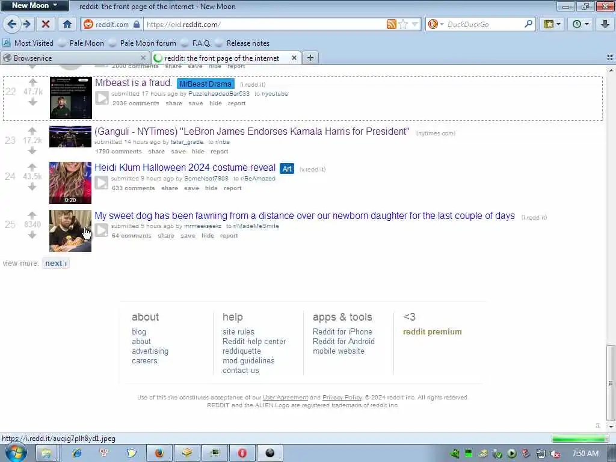
Task: Upvote the Mrbeast is a fraud post
Action: 32,82
